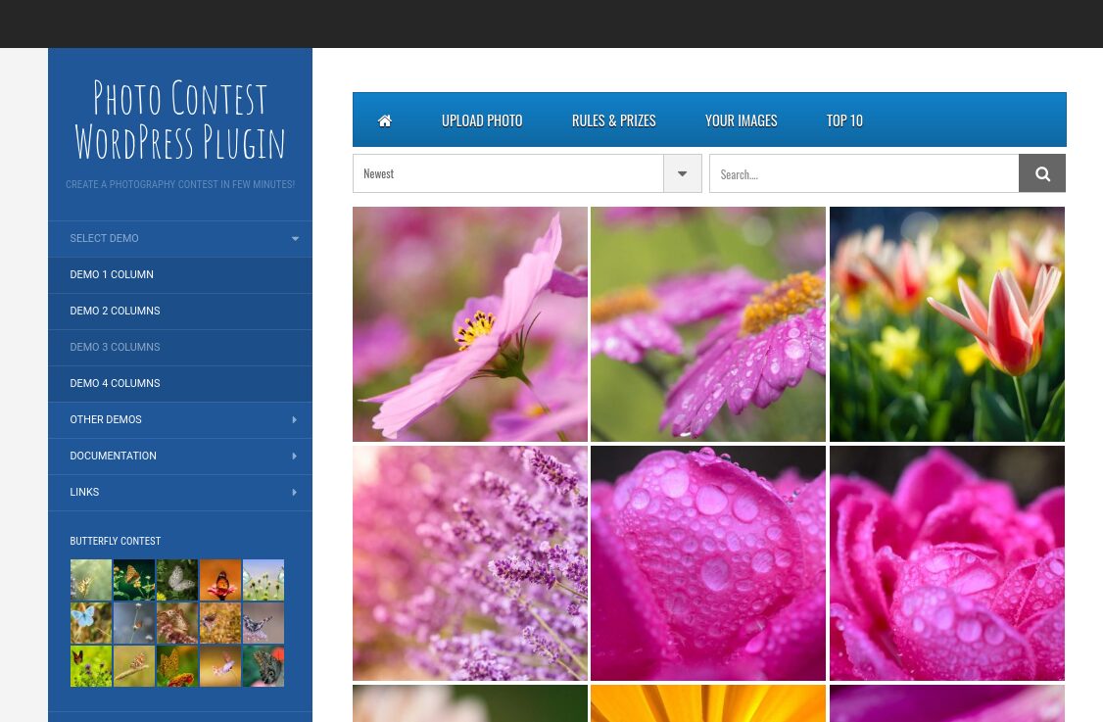Viewport: 1103px width, 722px height.
Task: Go to the home icon in gallery menu
Action: tap(385, 120)
